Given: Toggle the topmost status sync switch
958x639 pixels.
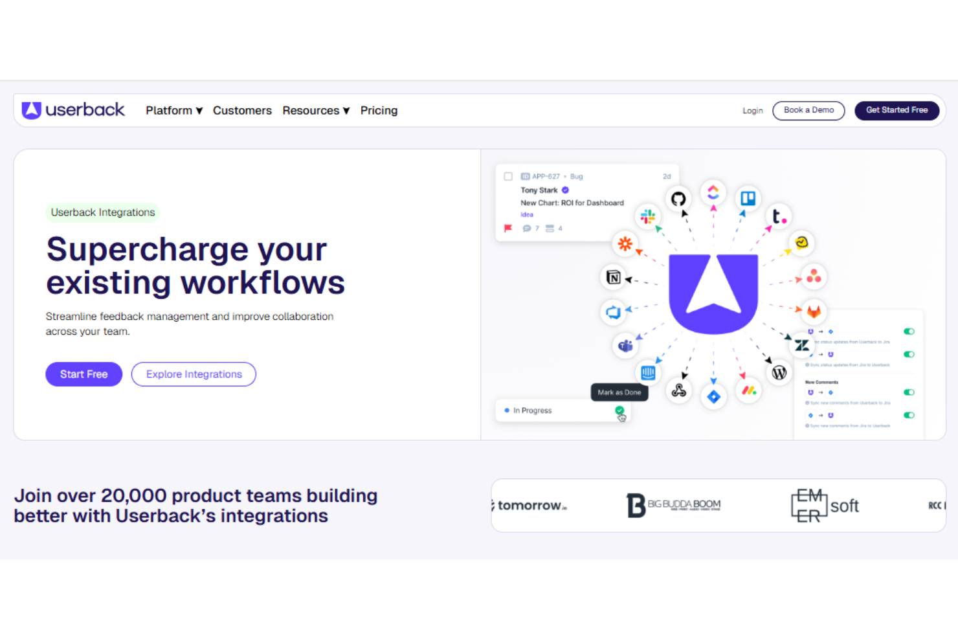Looking at the screenshot, I should (909, 331).
